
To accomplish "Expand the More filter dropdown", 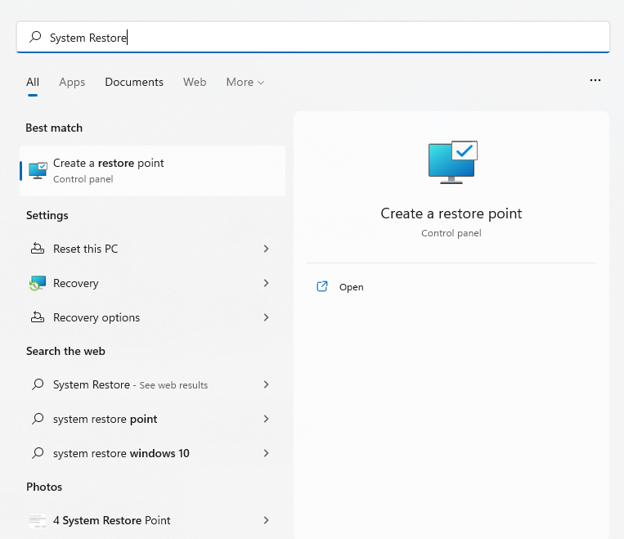I will 245,82.
